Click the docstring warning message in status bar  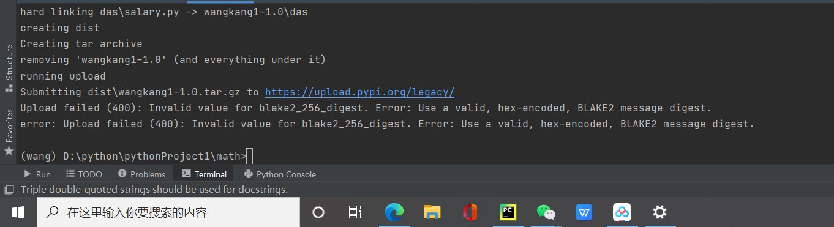point(154,190)
